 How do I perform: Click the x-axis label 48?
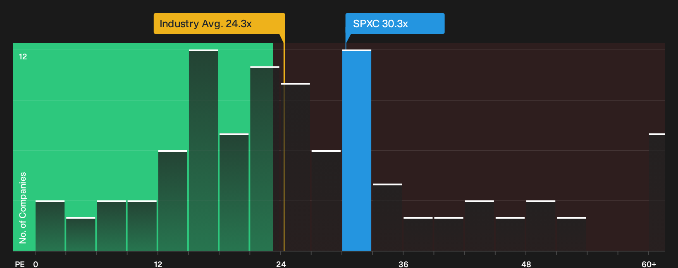click(526, 264)
